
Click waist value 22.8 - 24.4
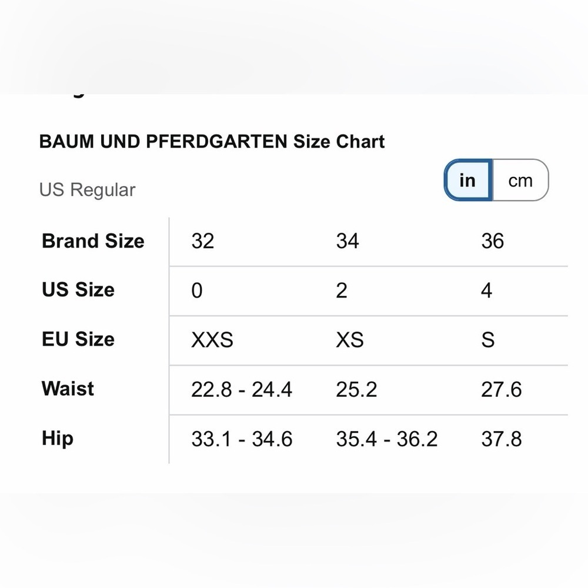(242, 389)
